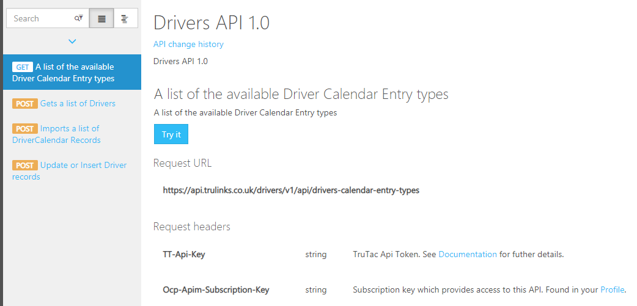Open POST Imports a list of DriverCalendar Records

56,134
